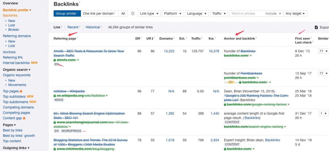Open Organic keywords report

coord(17,75)
